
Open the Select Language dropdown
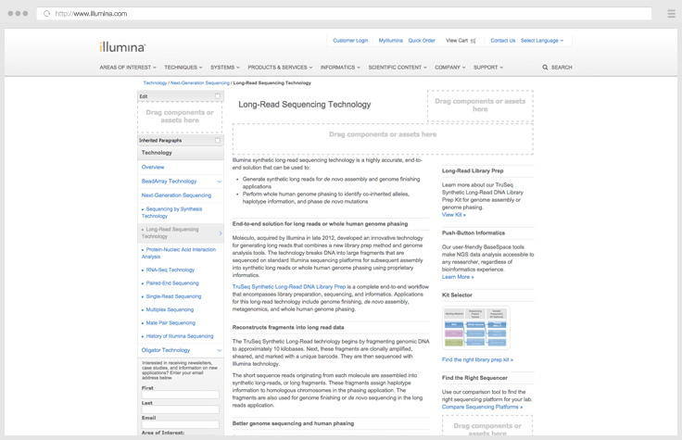[x=541, y=41]
